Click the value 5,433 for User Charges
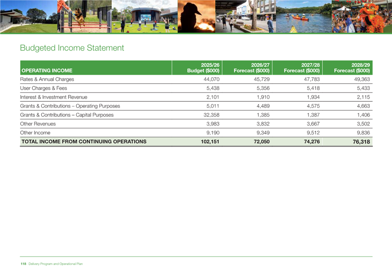 point(364,88)
